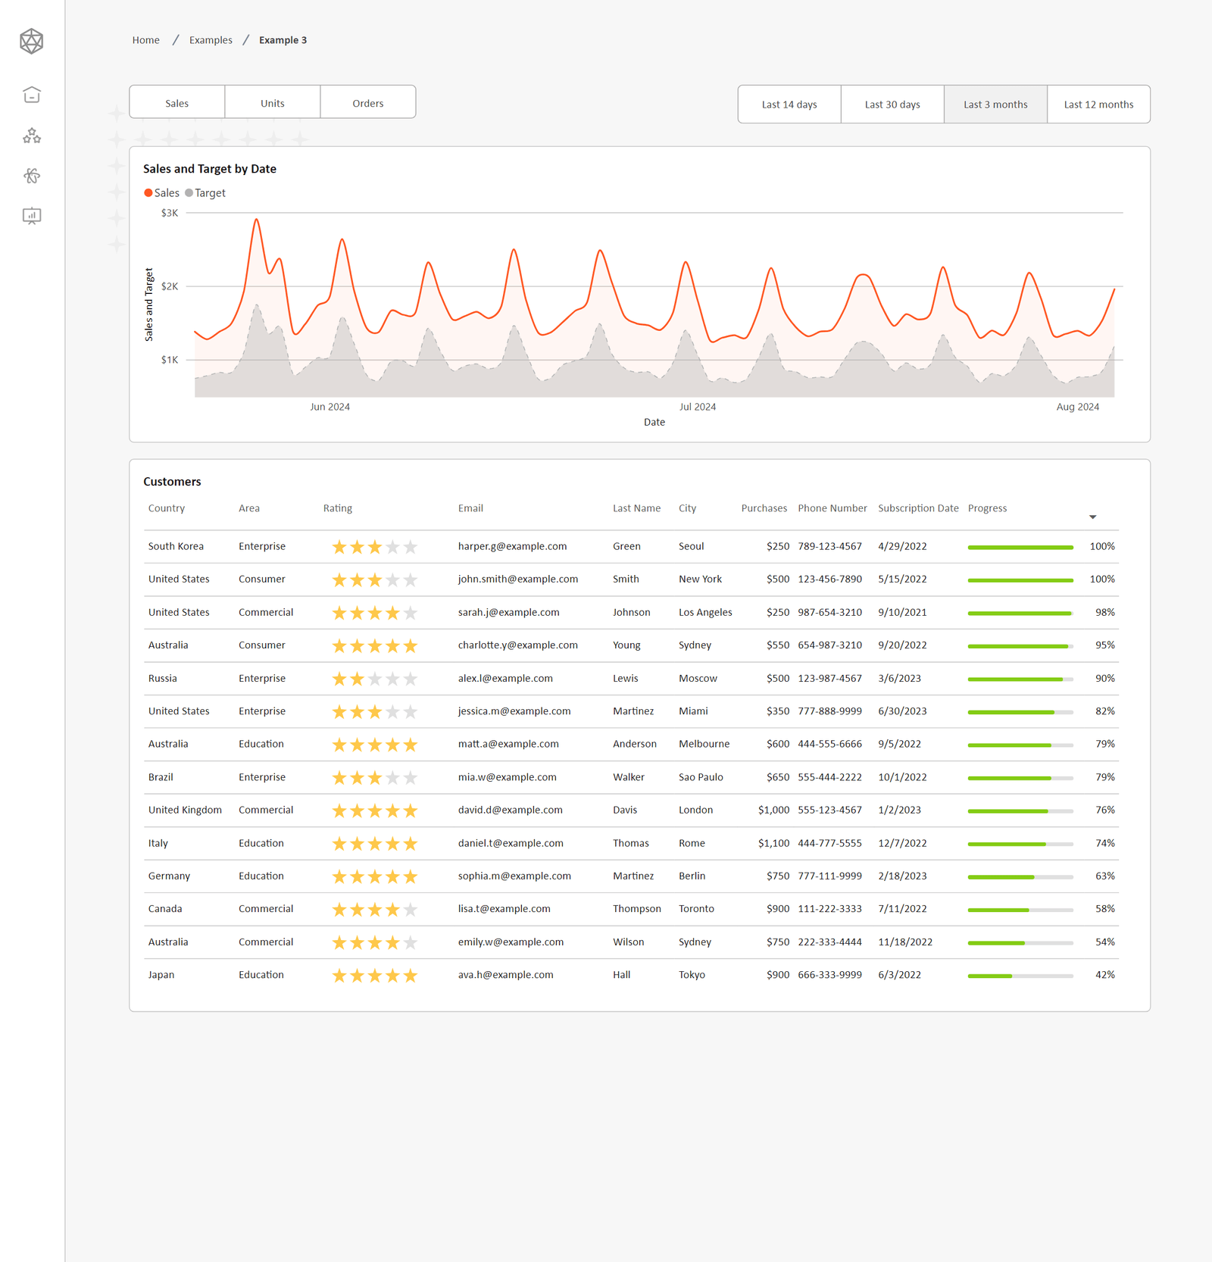This screenshot has width=1212, height=1262.
Task: Open the Home icon in the sidebar
Action: 32,95
